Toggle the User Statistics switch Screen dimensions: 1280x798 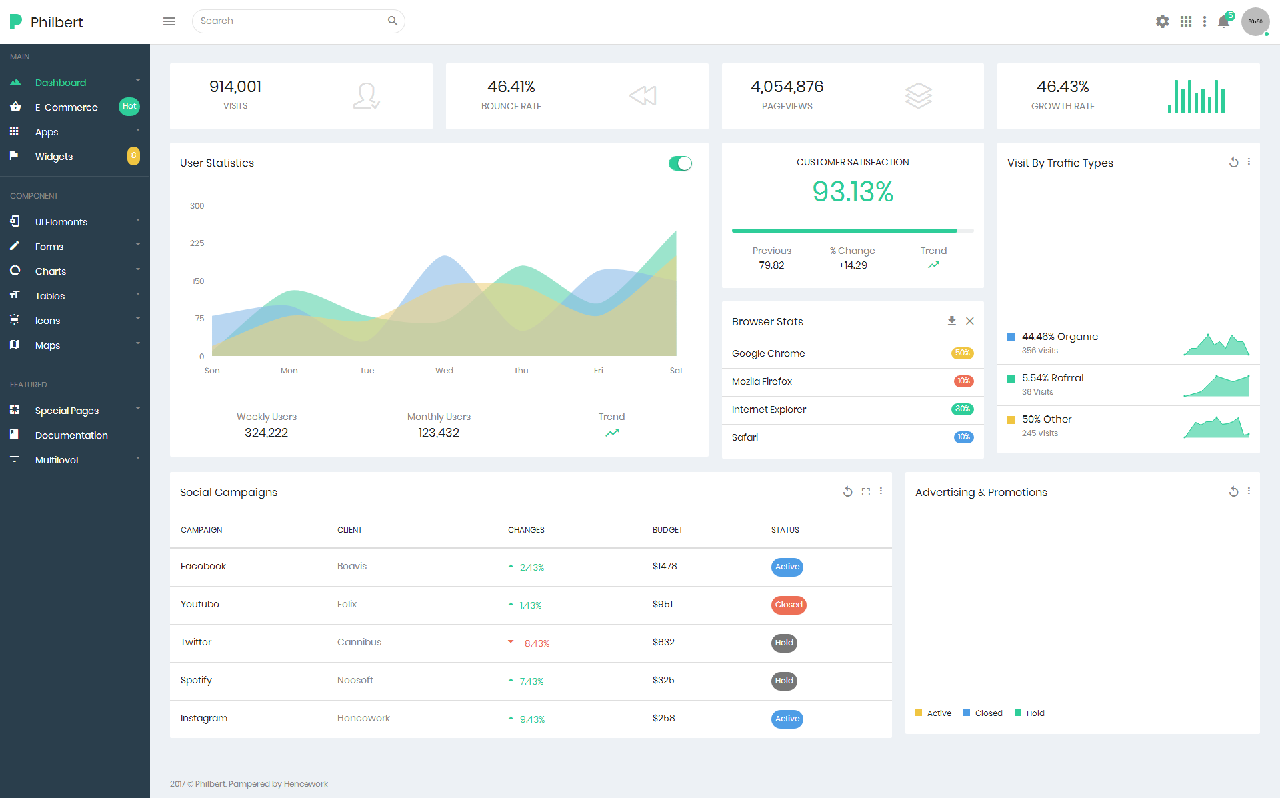[680, 163]
